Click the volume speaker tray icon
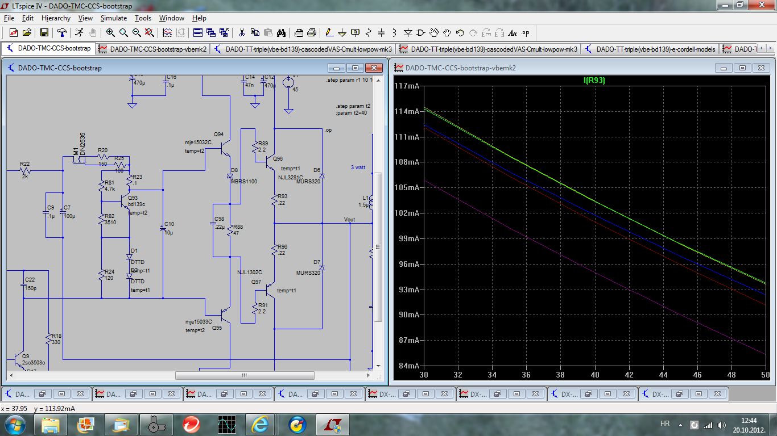 click(722, 424)
